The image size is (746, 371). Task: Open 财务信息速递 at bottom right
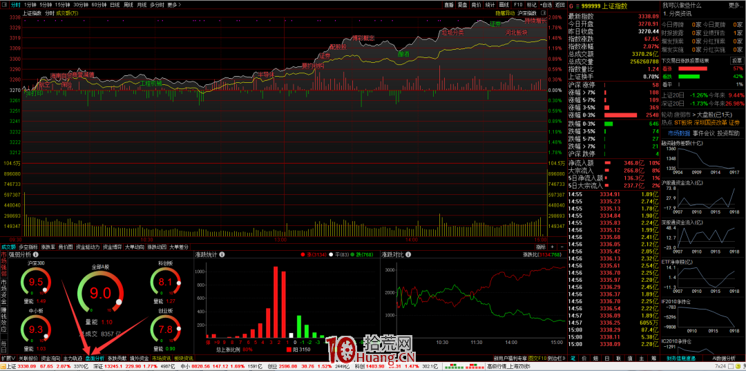point(681,359)
